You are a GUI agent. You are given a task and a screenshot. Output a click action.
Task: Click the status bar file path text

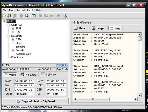click(x=32, y=107)
